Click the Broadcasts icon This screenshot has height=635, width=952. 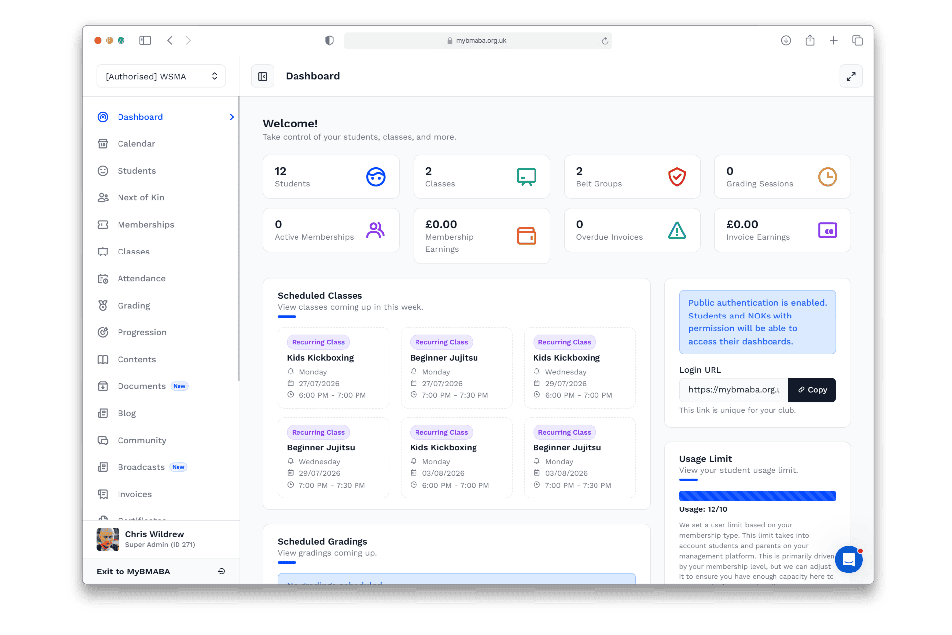[x=103, y=467]
